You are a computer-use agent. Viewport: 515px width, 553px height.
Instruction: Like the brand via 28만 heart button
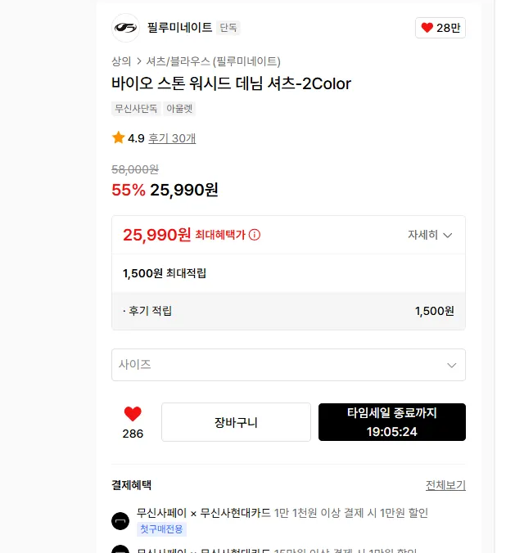pos(440,28)
